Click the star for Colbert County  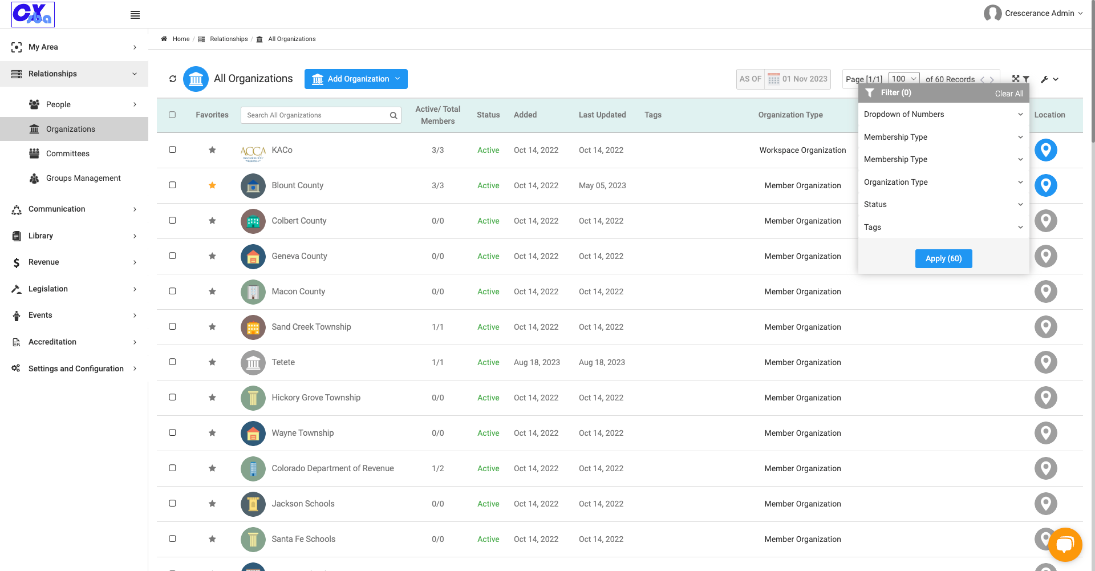pos(212,221)
